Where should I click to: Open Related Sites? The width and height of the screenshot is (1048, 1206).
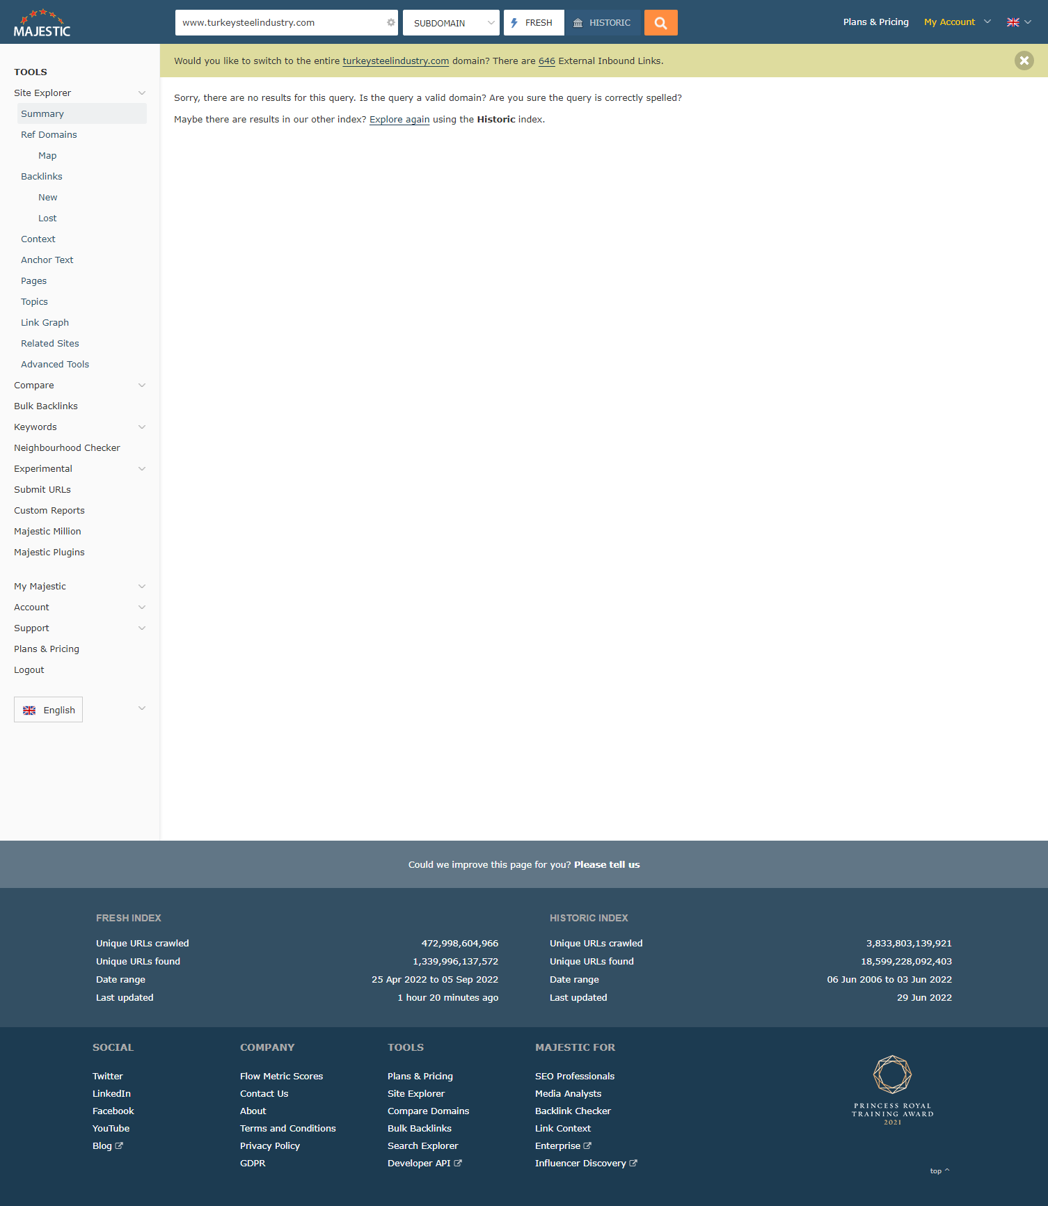(50, 344)
